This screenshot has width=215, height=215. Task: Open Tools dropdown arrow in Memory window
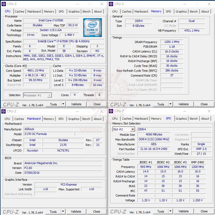170,104
